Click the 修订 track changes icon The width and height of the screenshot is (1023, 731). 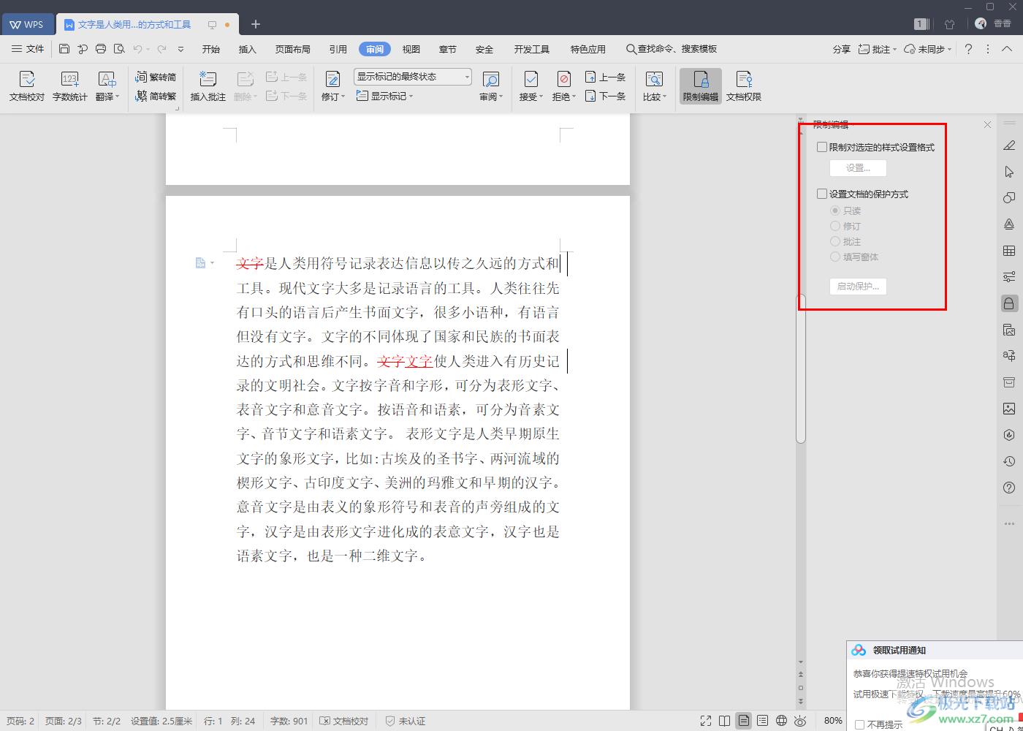[x=332, y=79]
